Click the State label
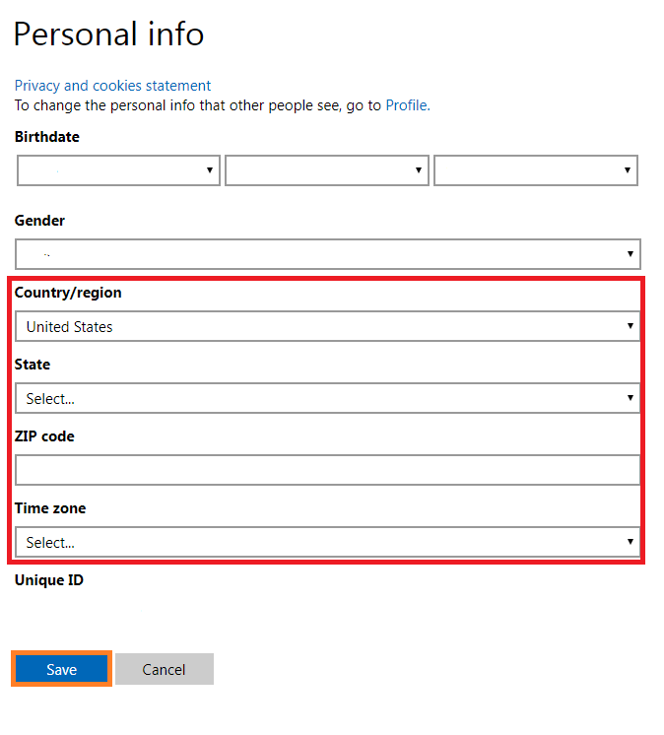Screen dimensions: 664x735 point(33,365)
